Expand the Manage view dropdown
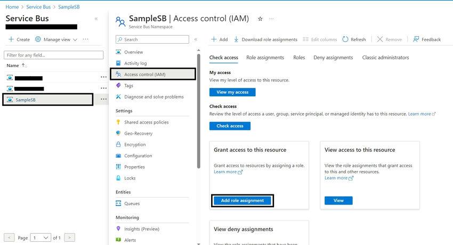The height and width of the screenshot is (245, 453). (x=56, y=39)
